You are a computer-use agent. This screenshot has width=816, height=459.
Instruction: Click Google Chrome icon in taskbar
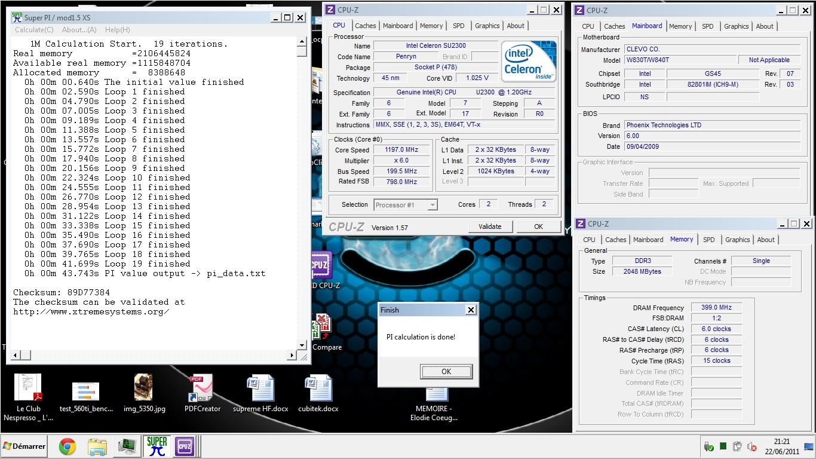coord(67,446)
